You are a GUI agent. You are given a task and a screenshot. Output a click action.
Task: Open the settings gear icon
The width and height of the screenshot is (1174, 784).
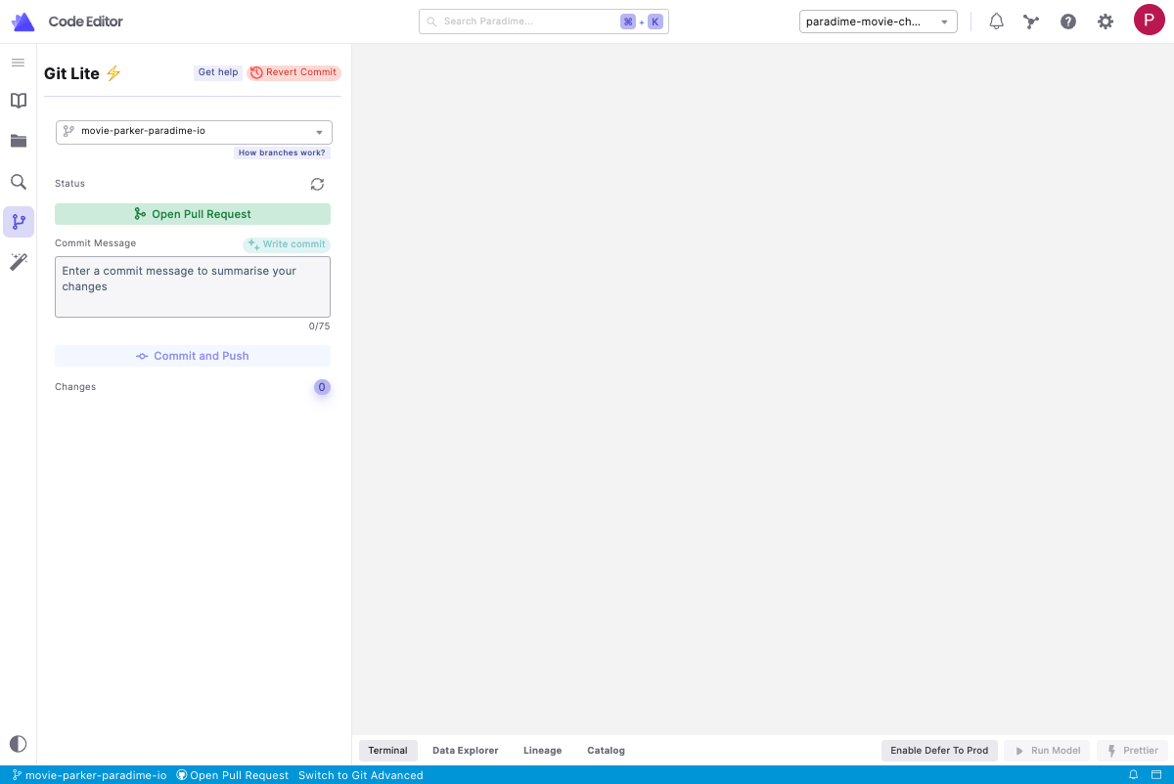(1106, 22)
